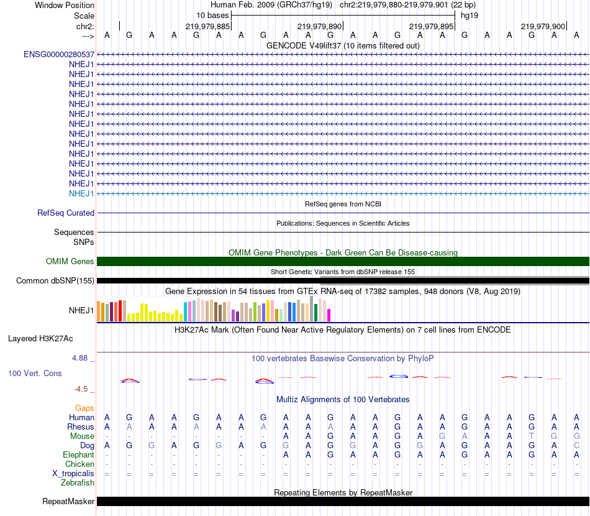Select the X_tropicalis alignment row label
This screenshot has height=516, width=590.
point(73,474)
